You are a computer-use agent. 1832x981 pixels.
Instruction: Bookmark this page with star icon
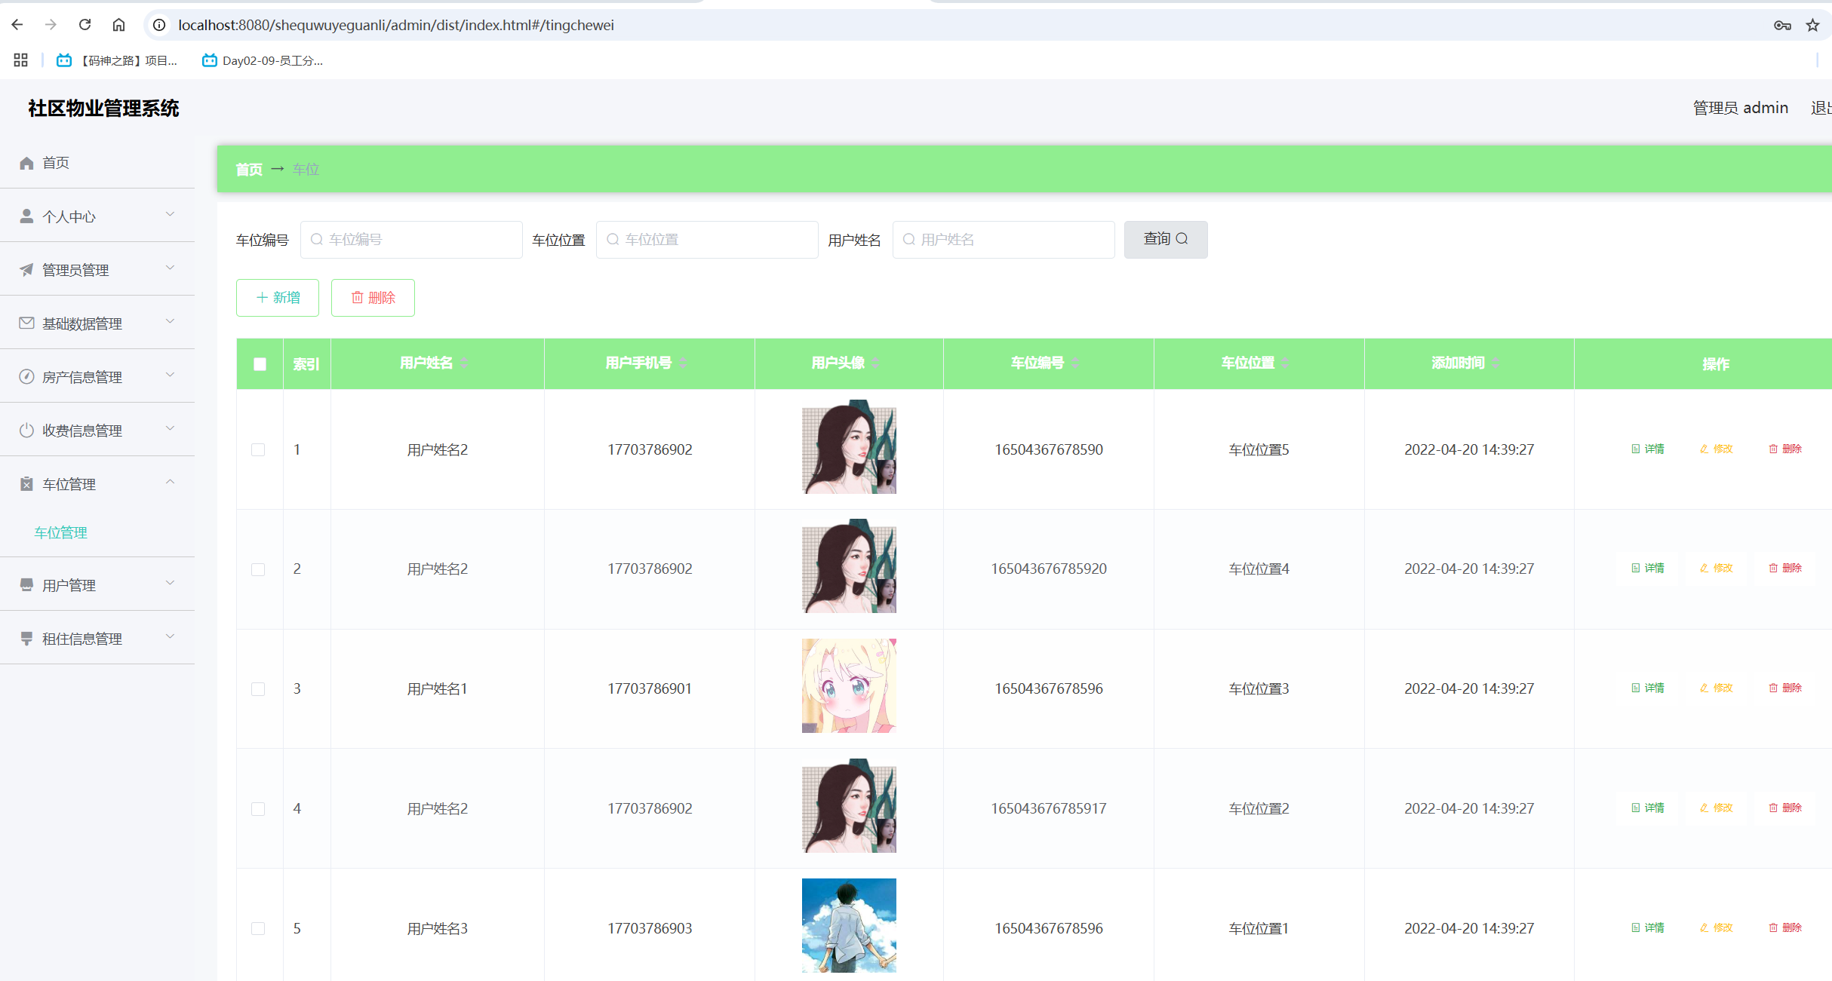[x=1812, y=25]
